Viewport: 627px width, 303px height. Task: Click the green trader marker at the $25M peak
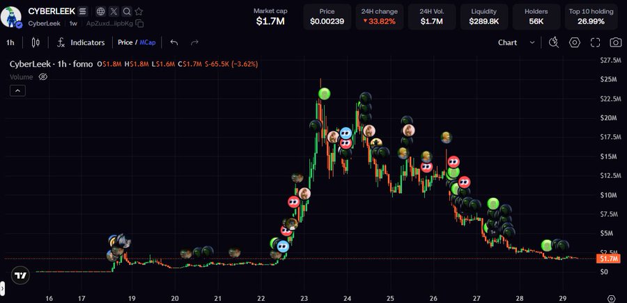point(324,94)
